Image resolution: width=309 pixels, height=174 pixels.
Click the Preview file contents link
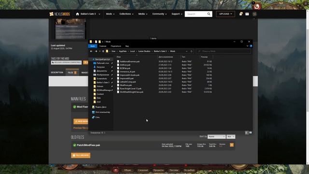(81, 128)
